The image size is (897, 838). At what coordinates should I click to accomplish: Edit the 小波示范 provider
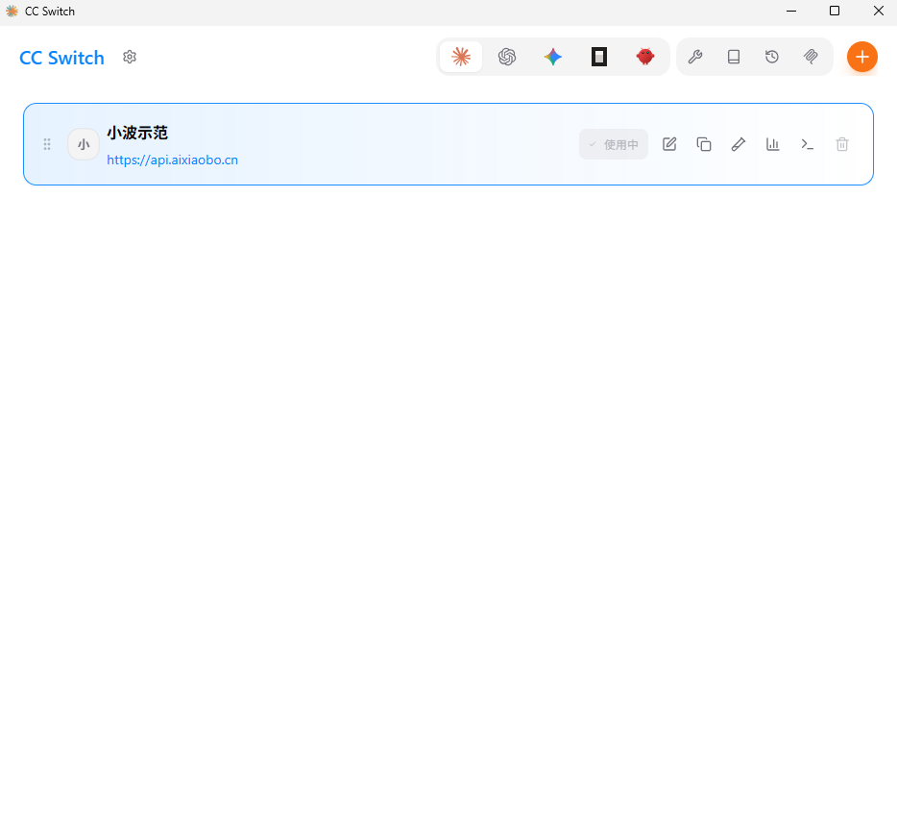tap(669, 144)
